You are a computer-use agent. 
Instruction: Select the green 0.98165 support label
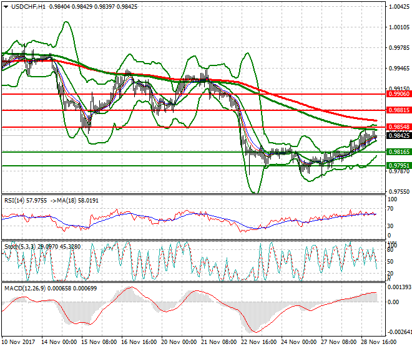398,152
